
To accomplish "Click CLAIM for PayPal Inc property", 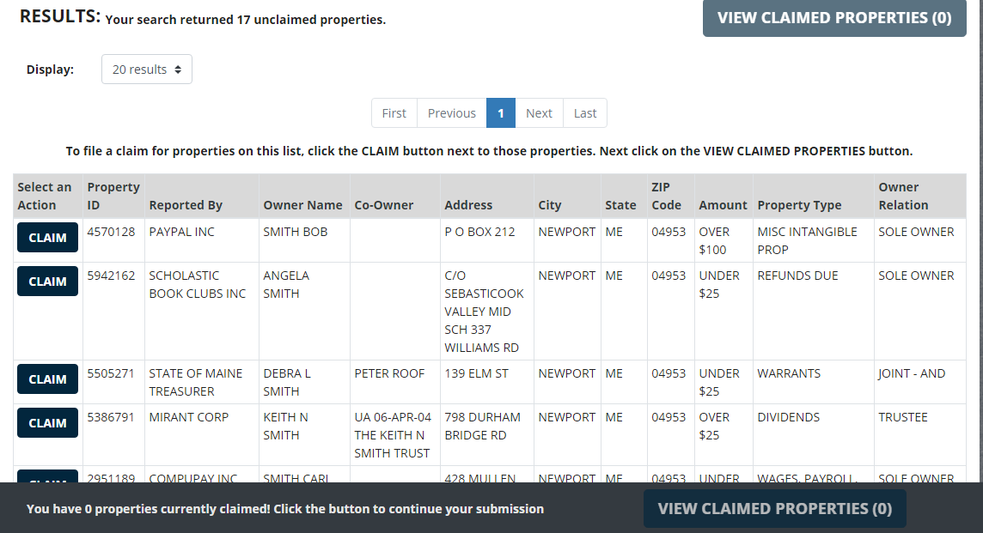I will click(47, 238).
